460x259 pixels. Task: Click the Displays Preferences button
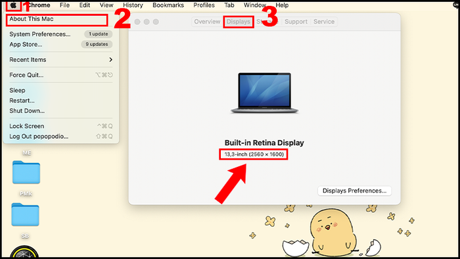pyautogui.click(x=354, y=191)
